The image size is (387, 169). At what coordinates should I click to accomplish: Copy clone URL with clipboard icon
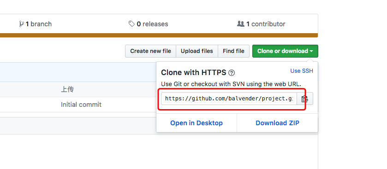(305, 99)
